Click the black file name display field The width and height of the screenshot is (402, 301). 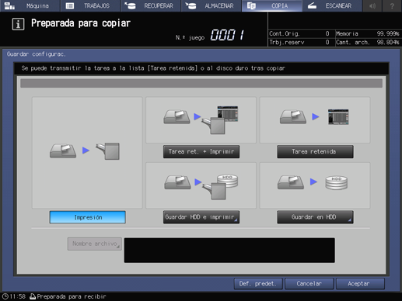[229, 251]
